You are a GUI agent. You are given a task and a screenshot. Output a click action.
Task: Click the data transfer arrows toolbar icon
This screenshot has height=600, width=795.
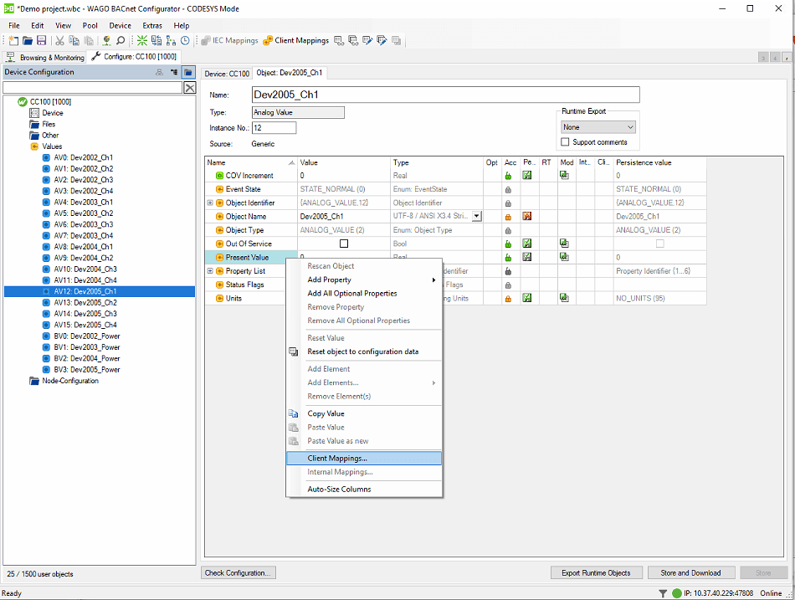click(156, 40)
